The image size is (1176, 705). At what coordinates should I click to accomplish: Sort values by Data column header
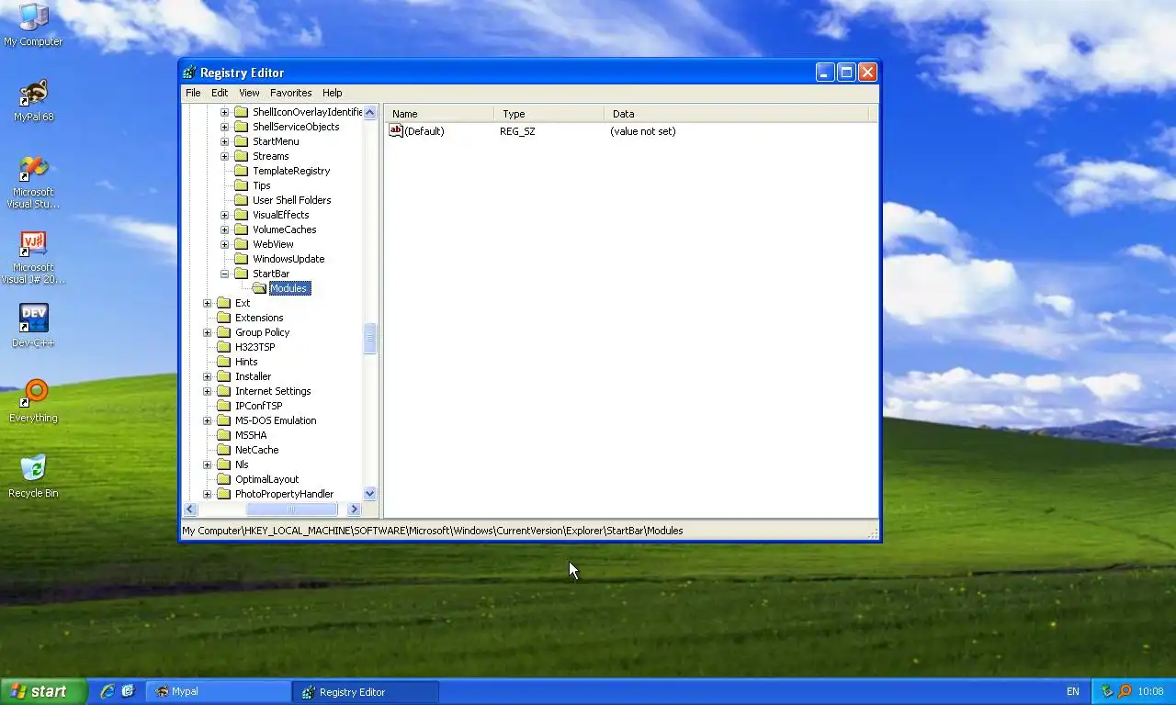(x=737, y=114)
